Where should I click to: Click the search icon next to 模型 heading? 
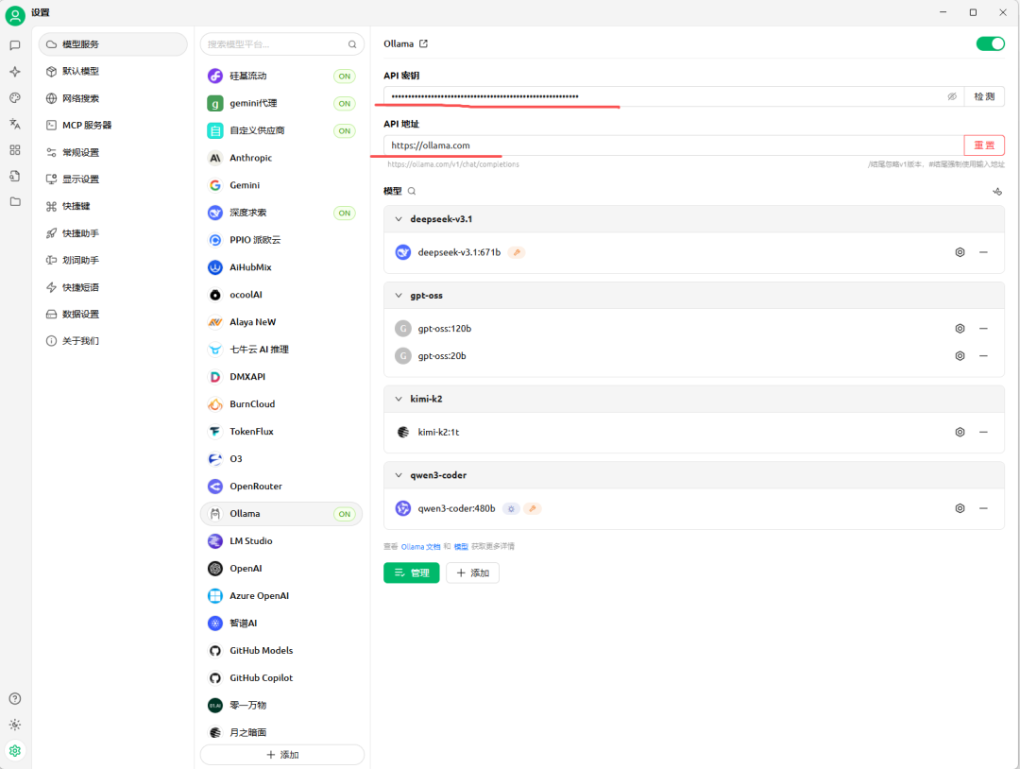click(412, 191)
